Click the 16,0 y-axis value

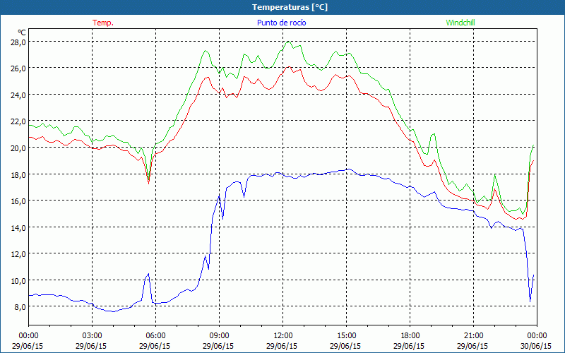18,201
